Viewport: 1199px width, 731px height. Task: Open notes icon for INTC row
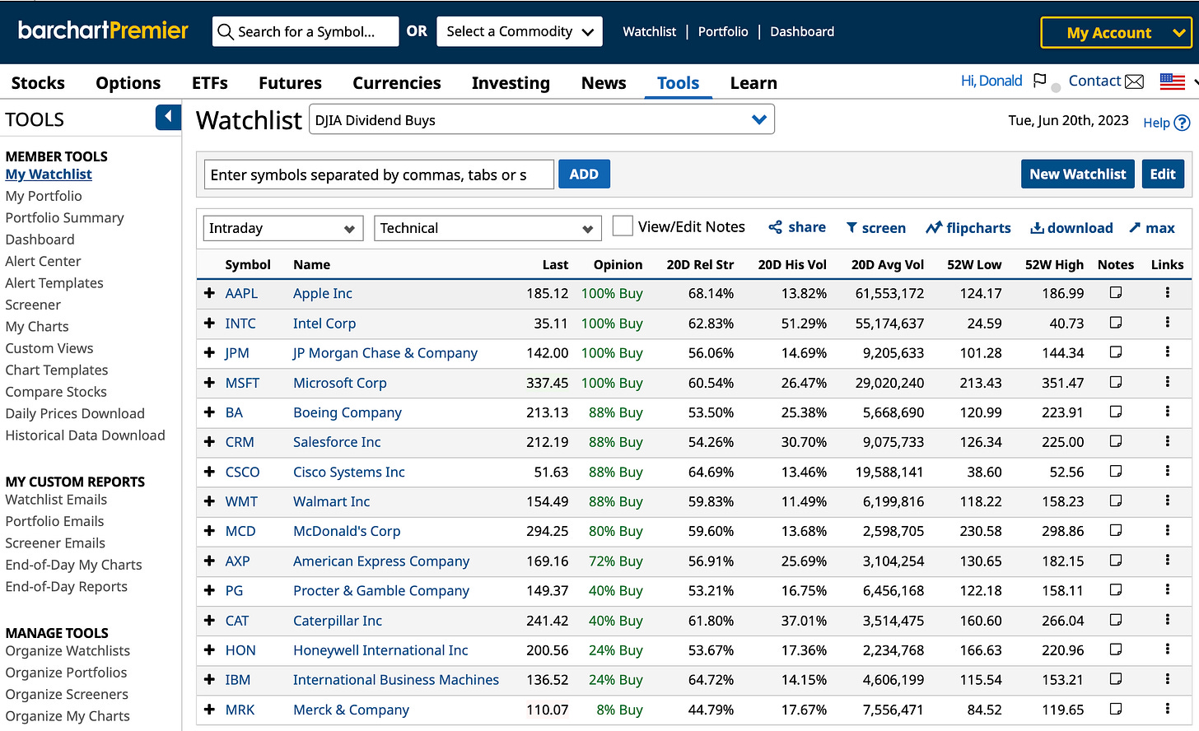click(x=1116, y=323)
